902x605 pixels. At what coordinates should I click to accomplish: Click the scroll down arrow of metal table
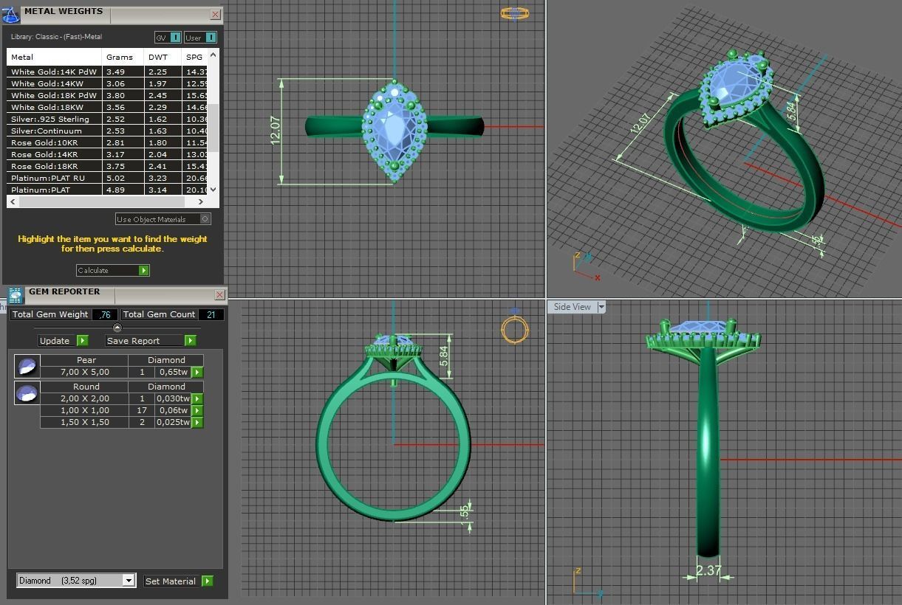click(x=213, y=190)
